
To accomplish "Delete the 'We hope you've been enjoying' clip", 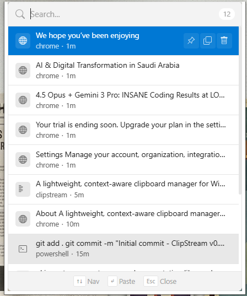I will pyautogui.click(x=224, y=41).
